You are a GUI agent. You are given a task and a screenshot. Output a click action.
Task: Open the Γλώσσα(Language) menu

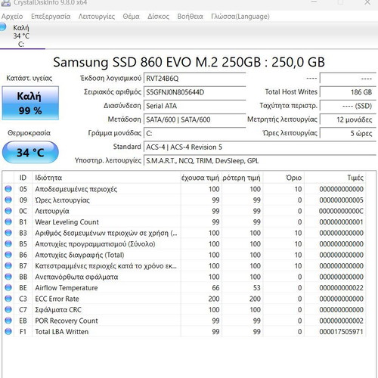pyautogui.click(x=240, y=17)
